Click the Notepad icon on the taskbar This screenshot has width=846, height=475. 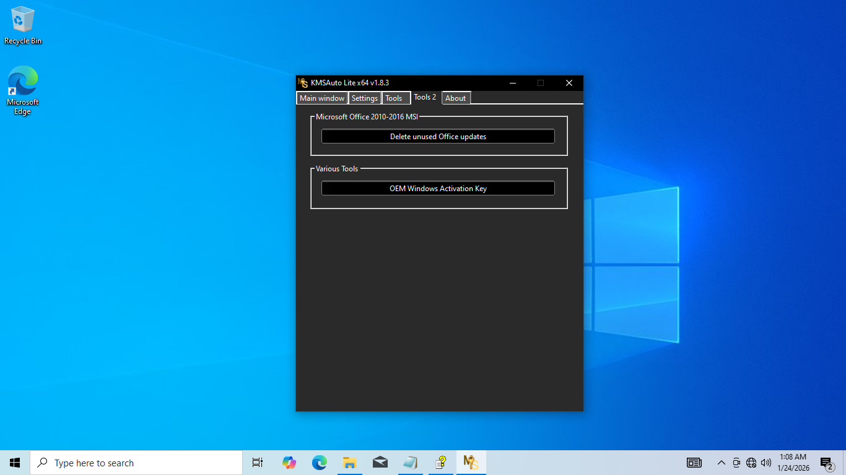(x=410, y=463)
